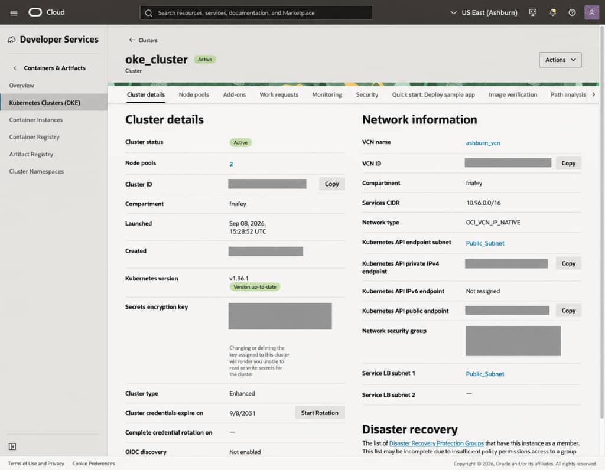
Task: Open the Cloud Shell developer tools icon
Action: 533,12
